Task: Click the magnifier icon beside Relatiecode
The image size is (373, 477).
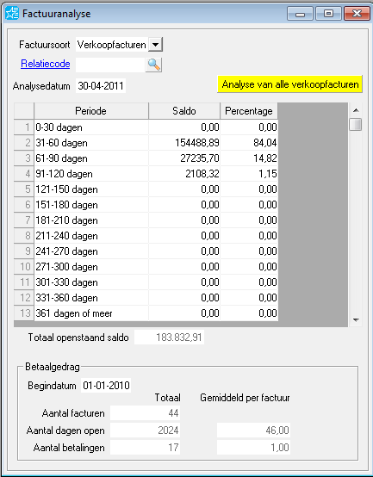Action: click(x=153, y=65)
